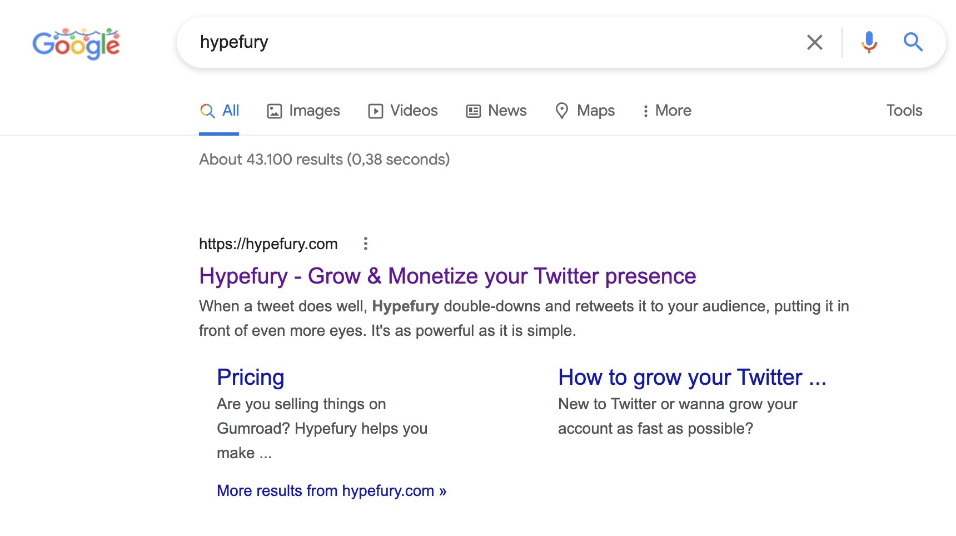
Task: Click the 'About 43.100 results' text
Action: (x=325, y=160)
